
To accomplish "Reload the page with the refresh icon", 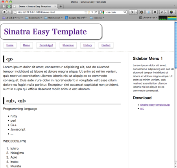I will (x=96, y=12).
